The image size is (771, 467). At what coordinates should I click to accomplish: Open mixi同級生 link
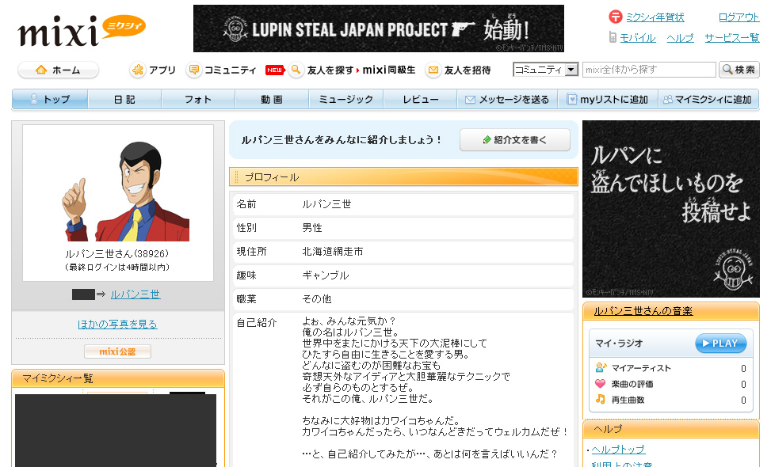(x=389, y=70)
